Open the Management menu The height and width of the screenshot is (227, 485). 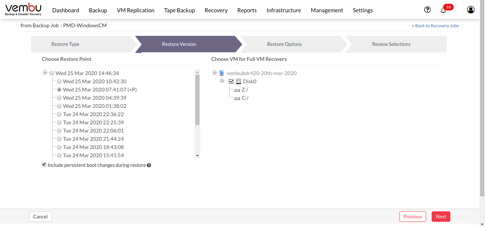[327, 10]
